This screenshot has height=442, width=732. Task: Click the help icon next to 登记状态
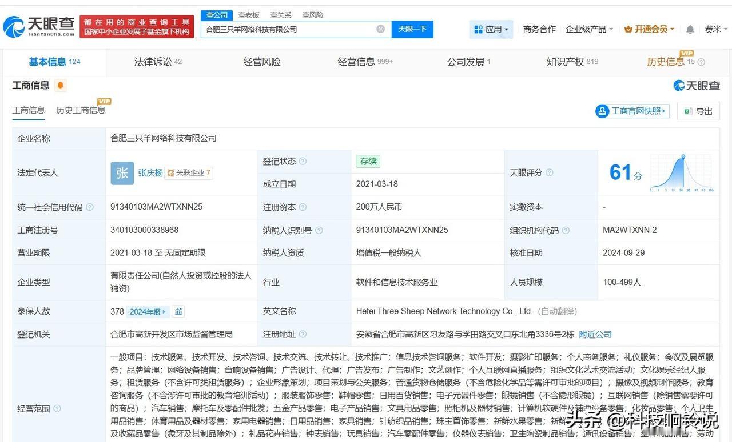point(303,162)
